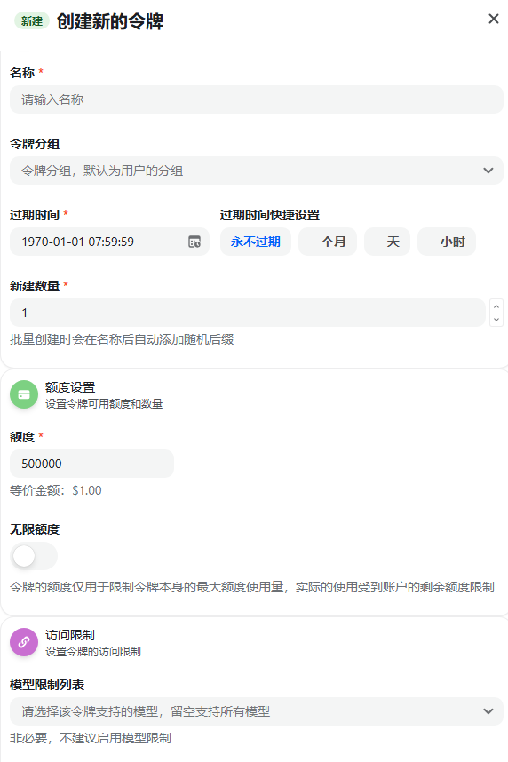Click the 设置令牌的访问限制 subtitle
The image size is (508, 762).
tap(93, 652)
